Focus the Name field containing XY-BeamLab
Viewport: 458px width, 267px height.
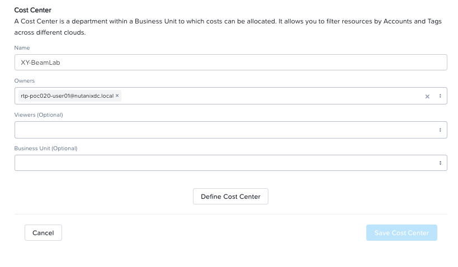pyautogui.click(x=231, y=63)
